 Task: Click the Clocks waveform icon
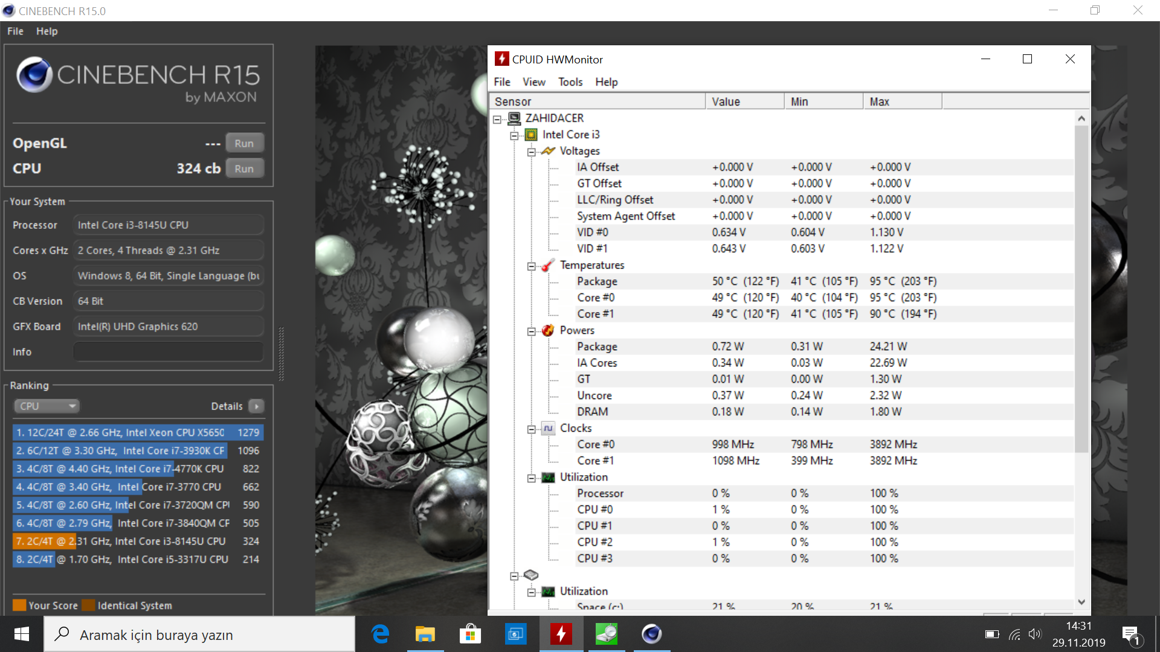(548, 428)
